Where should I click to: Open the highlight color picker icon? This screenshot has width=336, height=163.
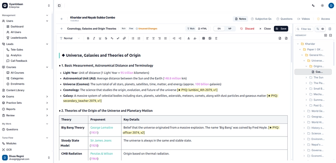point(195,38)
